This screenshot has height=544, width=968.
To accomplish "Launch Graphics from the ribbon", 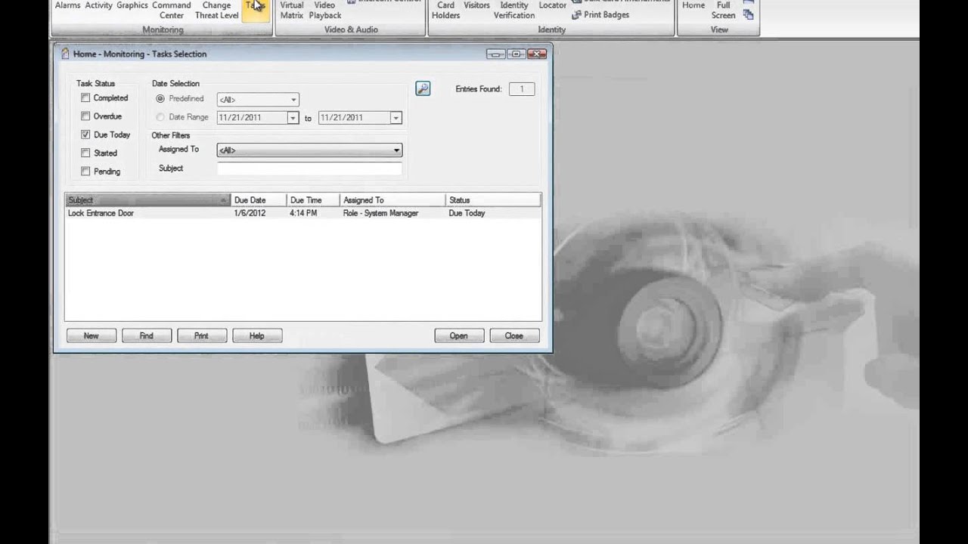I will pos(132,6).
